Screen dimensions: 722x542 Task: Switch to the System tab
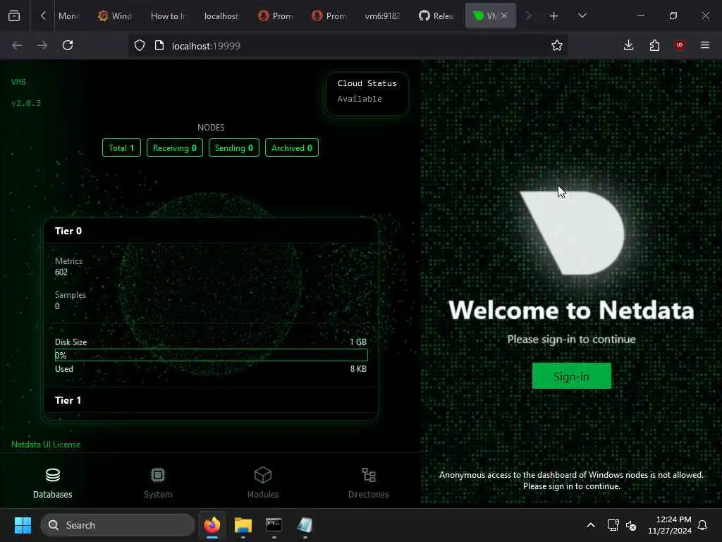point(157,483)
